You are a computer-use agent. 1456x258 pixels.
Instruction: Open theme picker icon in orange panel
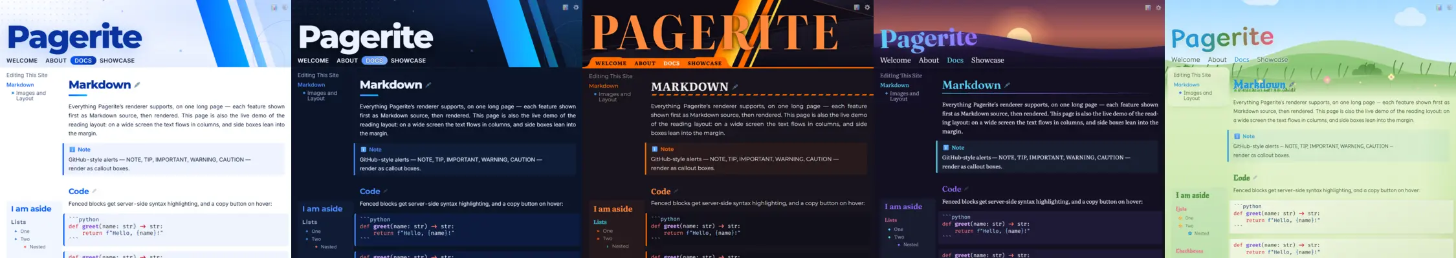[x=857, y=8]
